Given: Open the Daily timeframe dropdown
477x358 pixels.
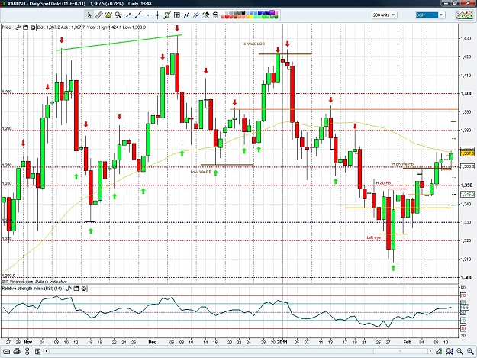Looking at the screenshot, I should (x=441, y=15).
